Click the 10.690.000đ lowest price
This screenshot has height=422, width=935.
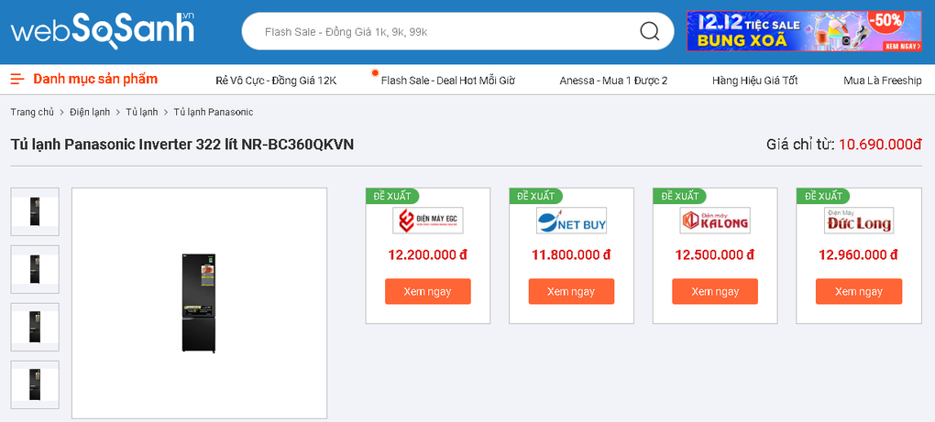881,145
